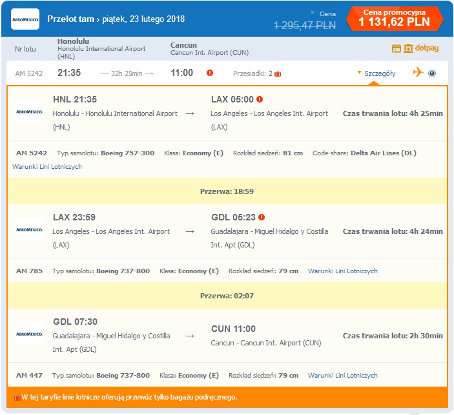
Task: Click the Cena promocyjna 1 131,62 PLN badge
Action: (x=395, y=19)
